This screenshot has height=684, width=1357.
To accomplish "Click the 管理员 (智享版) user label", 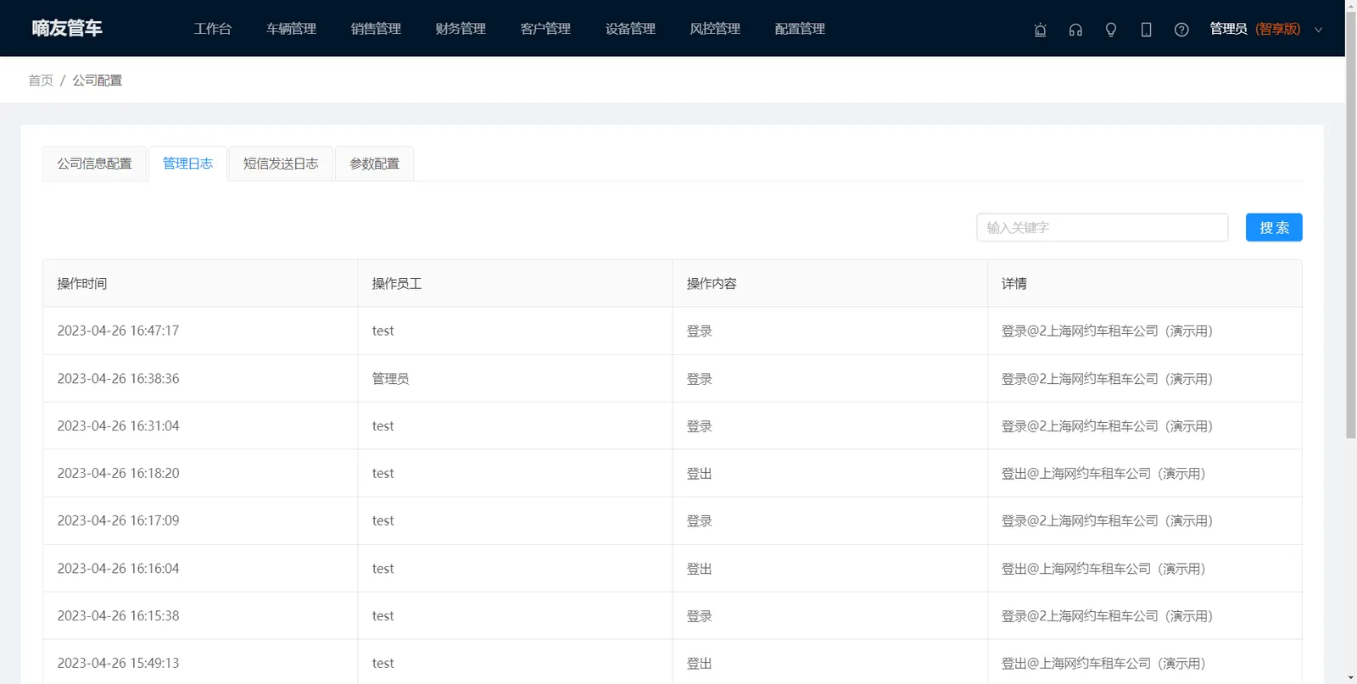I will 1254,29.
